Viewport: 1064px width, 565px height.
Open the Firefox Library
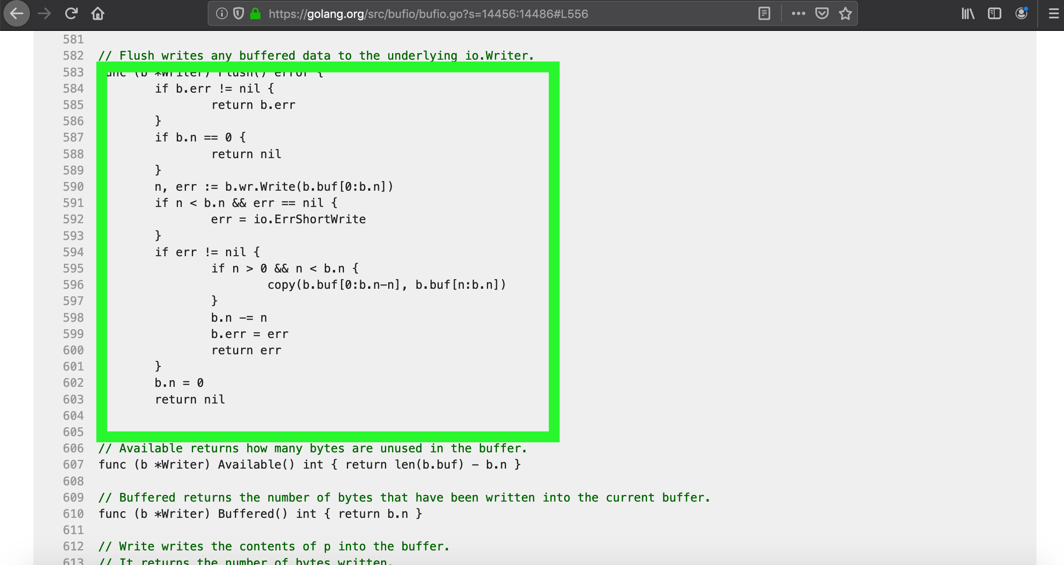(967, 13)
